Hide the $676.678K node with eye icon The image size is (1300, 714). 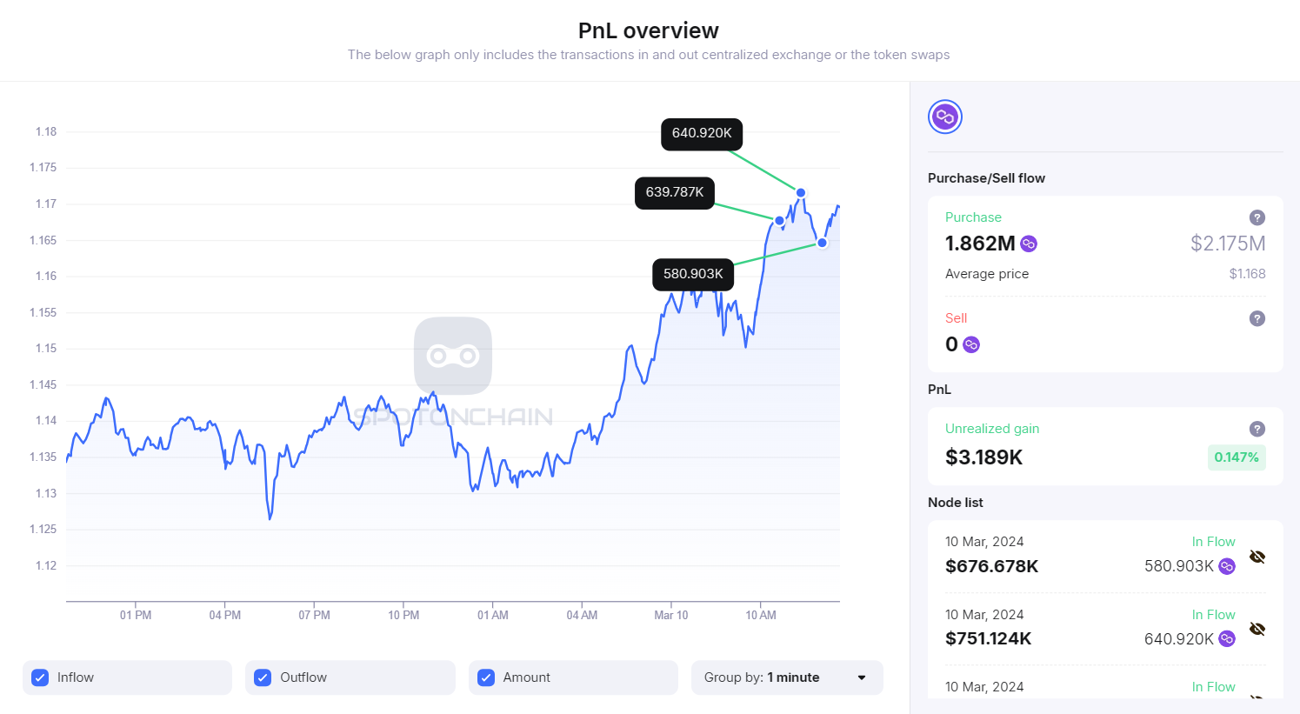pos(1257,557)
